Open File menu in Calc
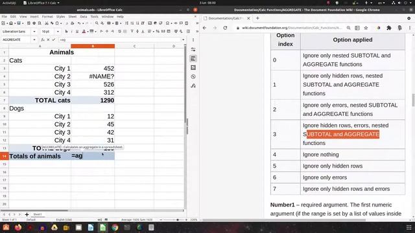Viewport: 415px width, 233px height. pos(5,16)
